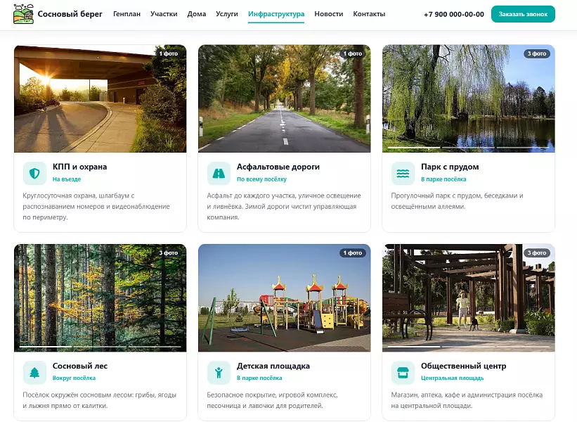The height and width of the screenshot is (422, 577).
Task: Click the pine tree icon beside Сосновый лес
Action: pyautogui.click(x=34, y=373)
